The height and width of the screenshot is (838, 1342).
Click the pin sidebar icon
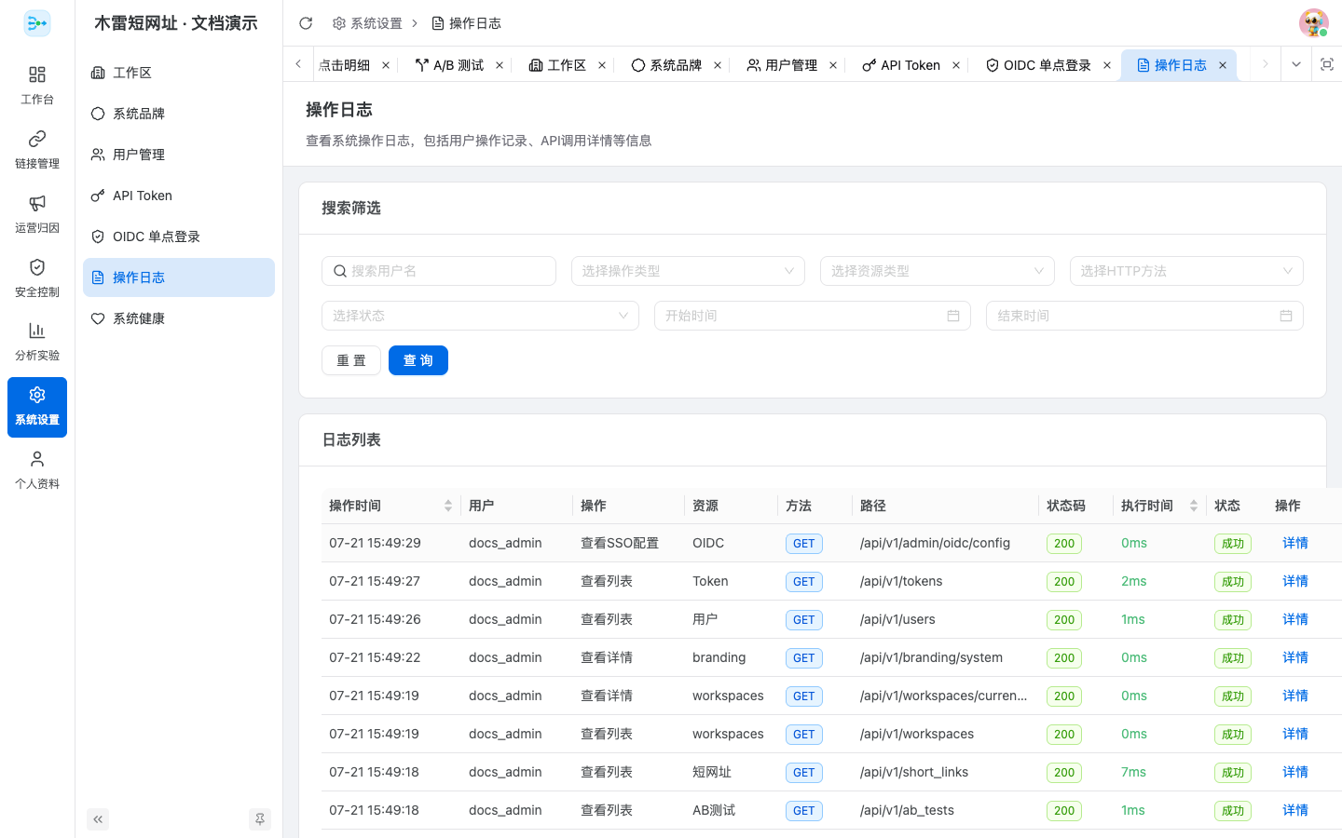pos(260,819)
